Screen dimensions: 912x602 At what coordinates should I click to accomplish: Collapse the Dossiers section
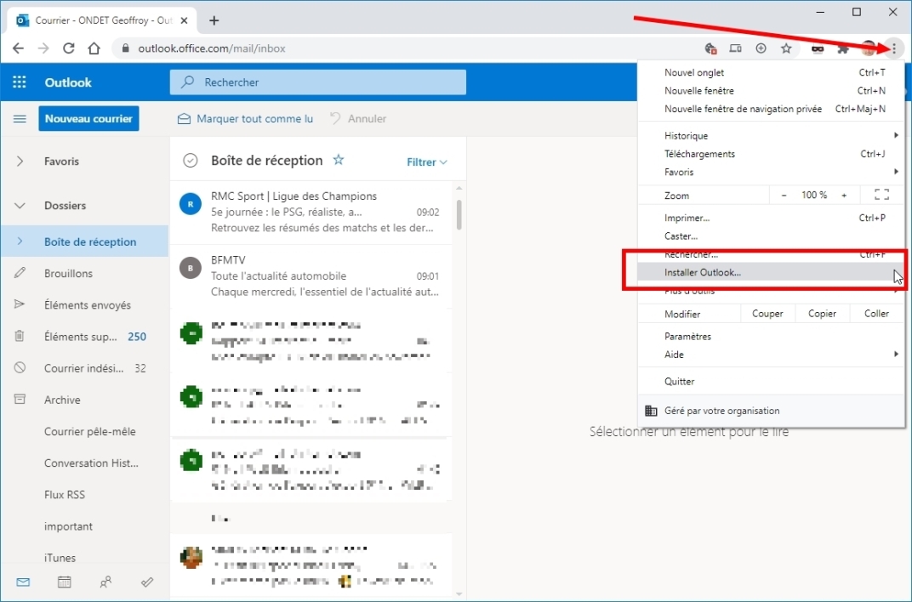(x=19, y=205)
